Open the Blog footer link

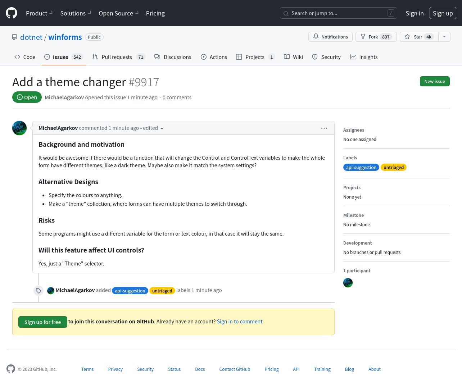click(350, 369)
